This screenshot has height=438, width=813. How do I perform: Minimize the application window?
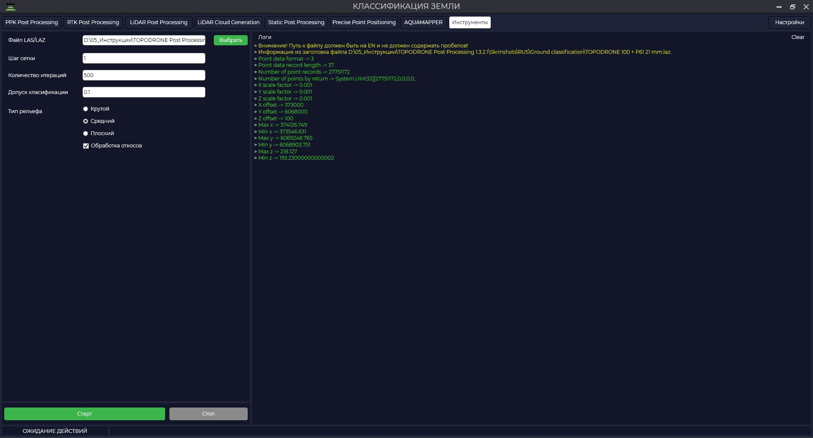(x=779, y=7)
